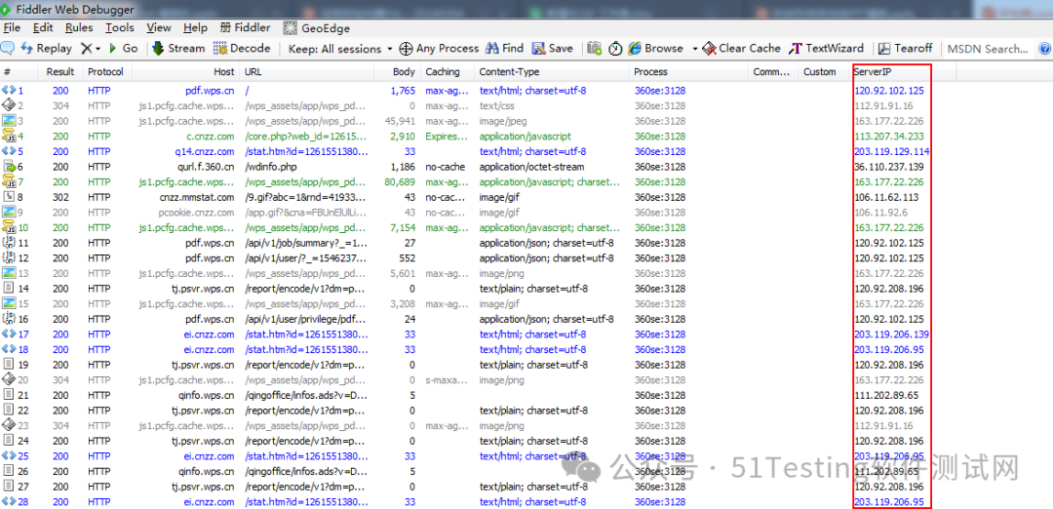This screenshot has width=1053, height=509.
Task: Open the TextWizard tool
Action: pos(826,49)
